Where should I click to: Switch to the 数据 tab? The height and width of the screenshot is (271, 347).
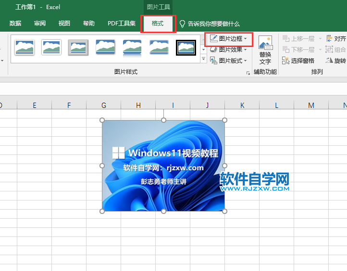[x=15, y=24]
